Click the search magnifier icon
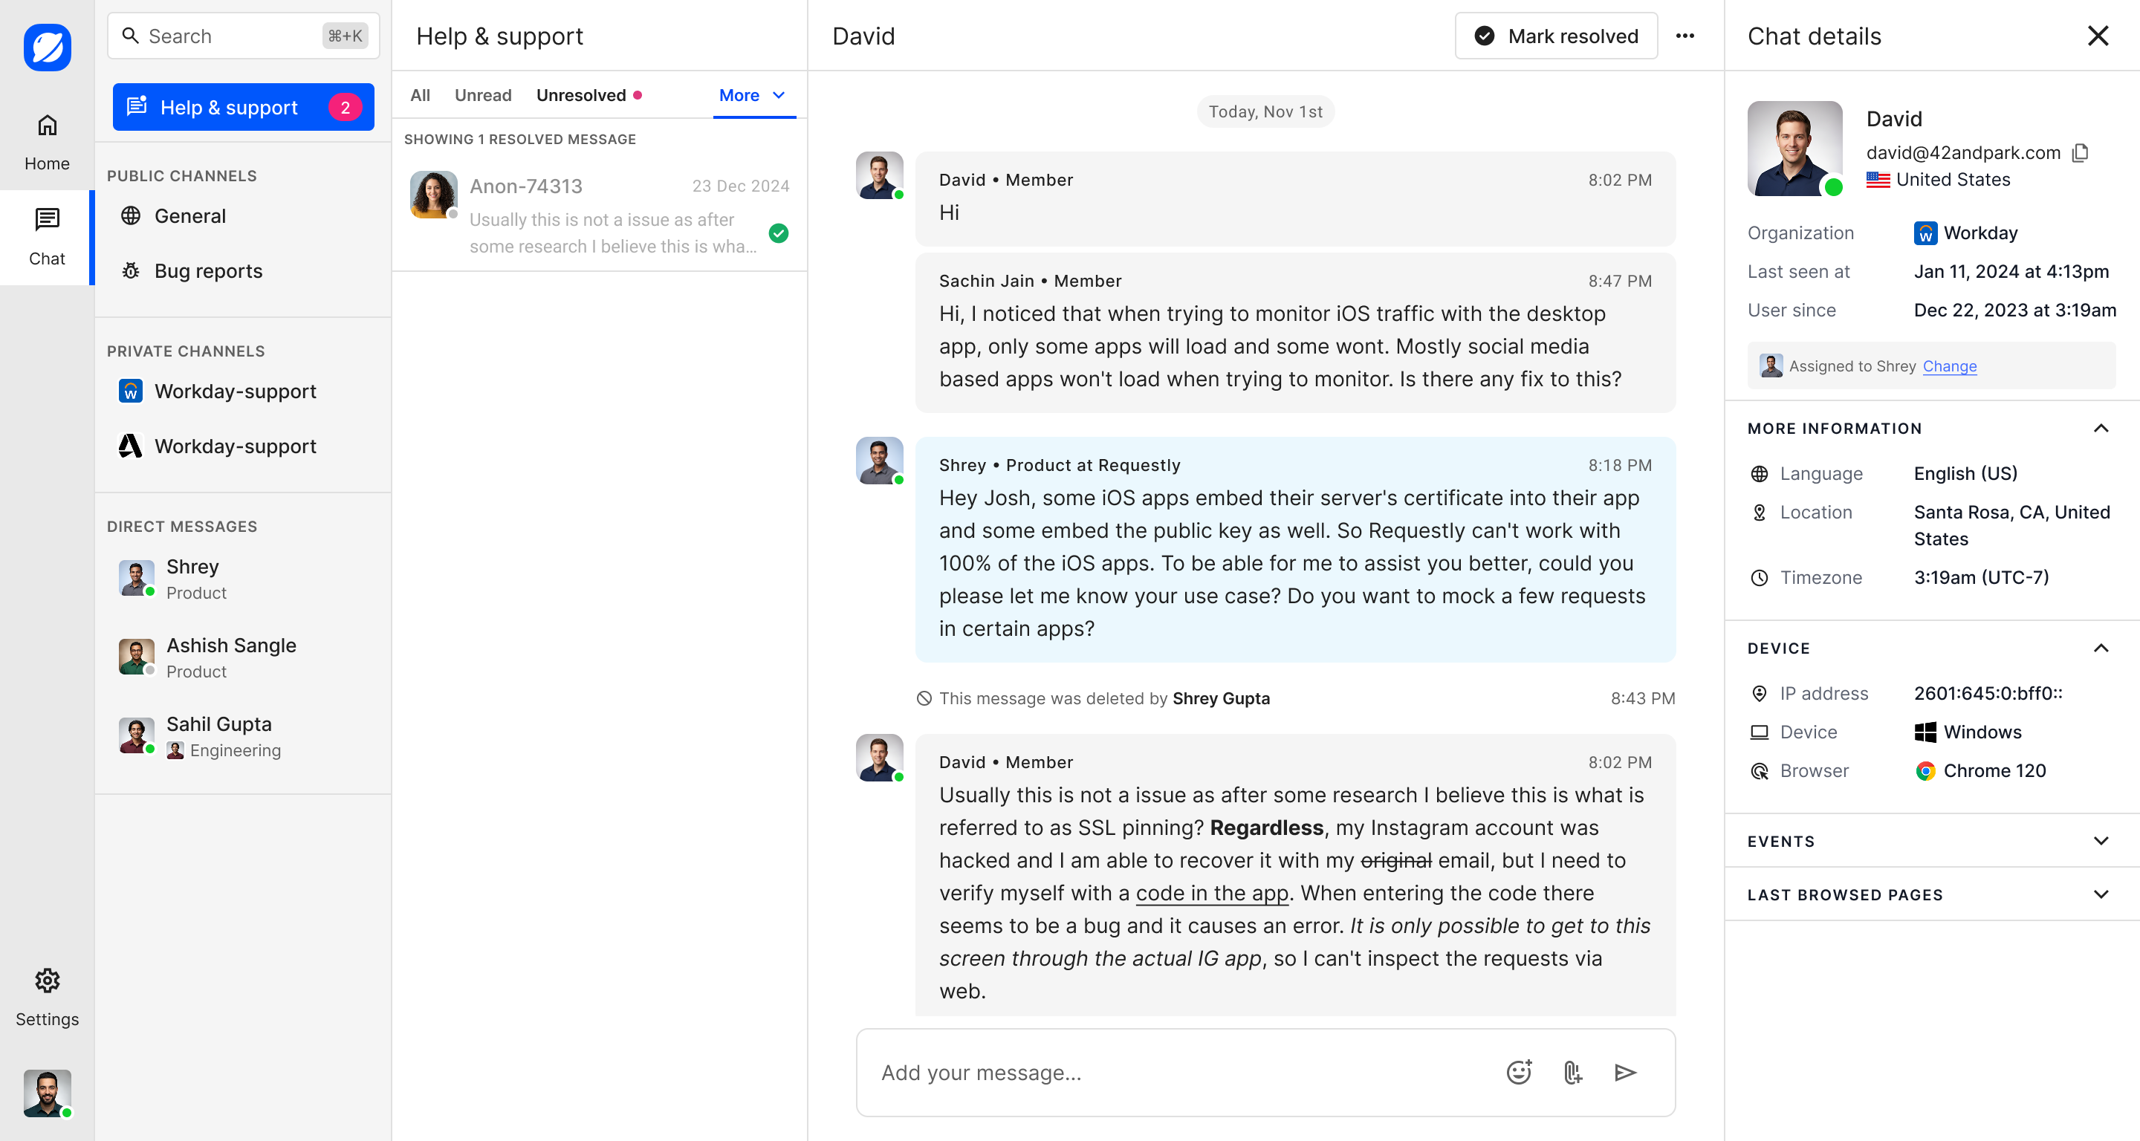2140x1141 pixels. click(131, 36)
